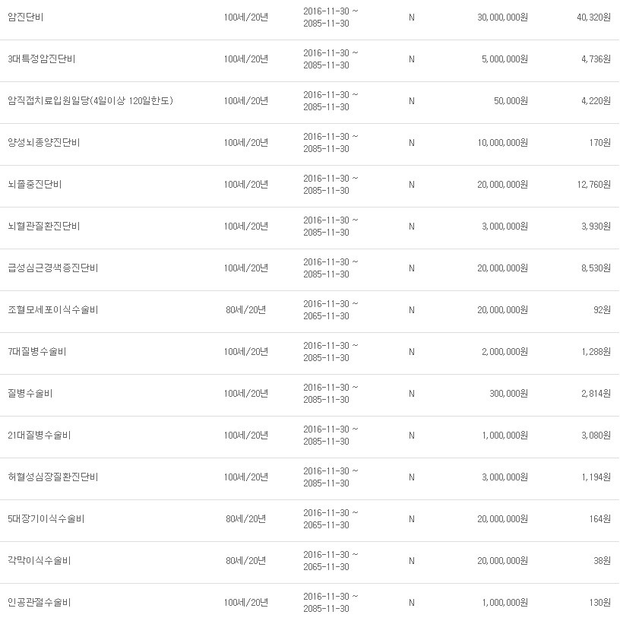This screenshot has width=620, height=621.
Task: Select the 21대질병수술비 coverage entry
Action: point(40,436)
